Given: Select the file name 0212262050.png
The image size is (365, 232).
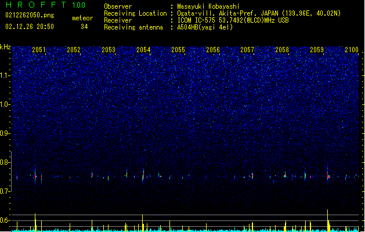Looking at the screenshot, I should click(x=30, y=15).
